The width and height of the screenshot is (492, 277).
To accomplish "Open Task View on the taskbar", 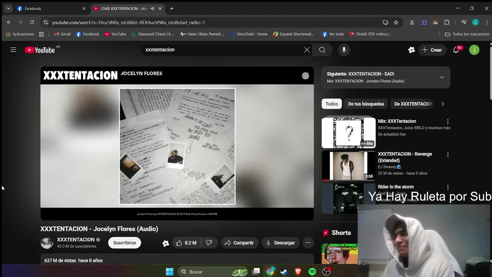I will pos(256,272).
